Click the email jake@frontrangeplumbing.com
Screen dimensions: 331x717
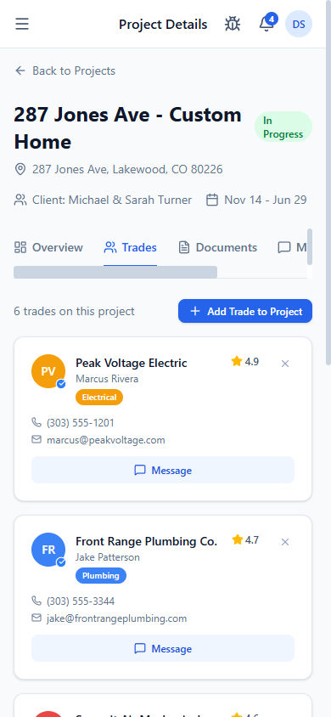coord(117,618)
